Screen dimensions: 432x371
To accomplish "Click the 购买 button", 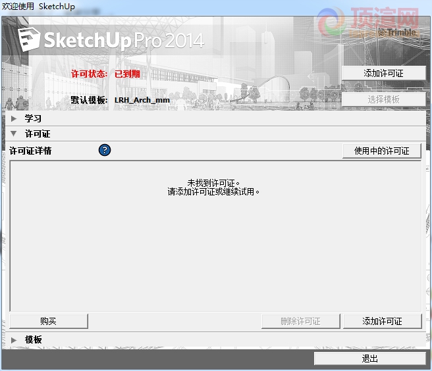I will tap(49, 321).
